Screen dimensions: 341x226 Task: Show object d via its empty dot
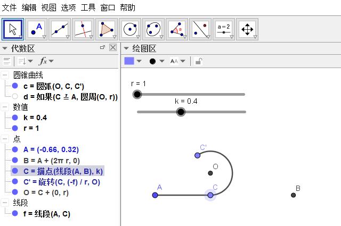[x=15, y=96]
